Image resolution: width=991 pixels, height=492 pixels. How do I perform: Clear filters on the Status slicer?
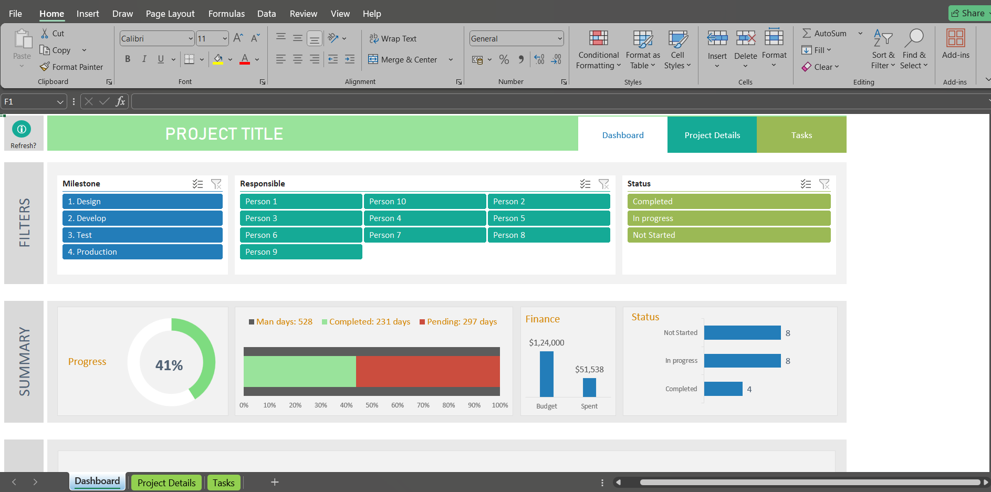pos(824,184)
